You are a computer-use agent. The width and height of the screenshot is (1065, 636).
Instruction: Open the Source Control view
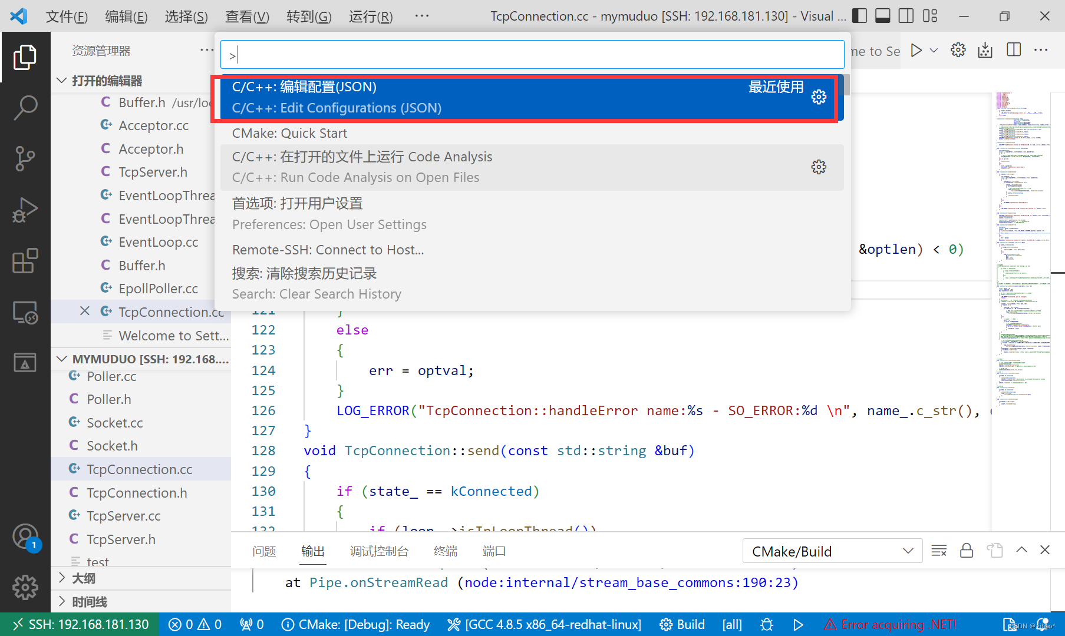coord(25,158)
